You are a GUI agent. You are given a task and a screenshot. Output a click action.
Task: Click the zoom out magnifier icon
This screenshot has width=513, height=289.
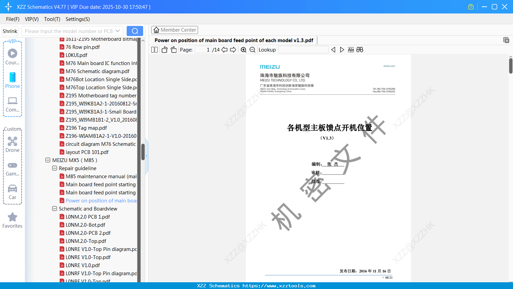pyautogui.click(x=252, y=50)
